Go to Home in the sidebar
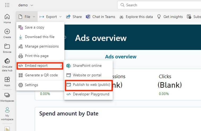201x131 pixels. (x=7, y=18)
